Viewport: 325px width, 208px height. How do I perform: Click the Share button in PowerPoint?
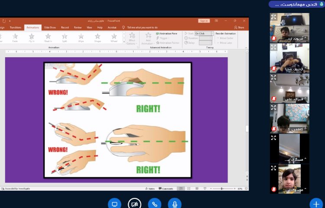point(239,27)
